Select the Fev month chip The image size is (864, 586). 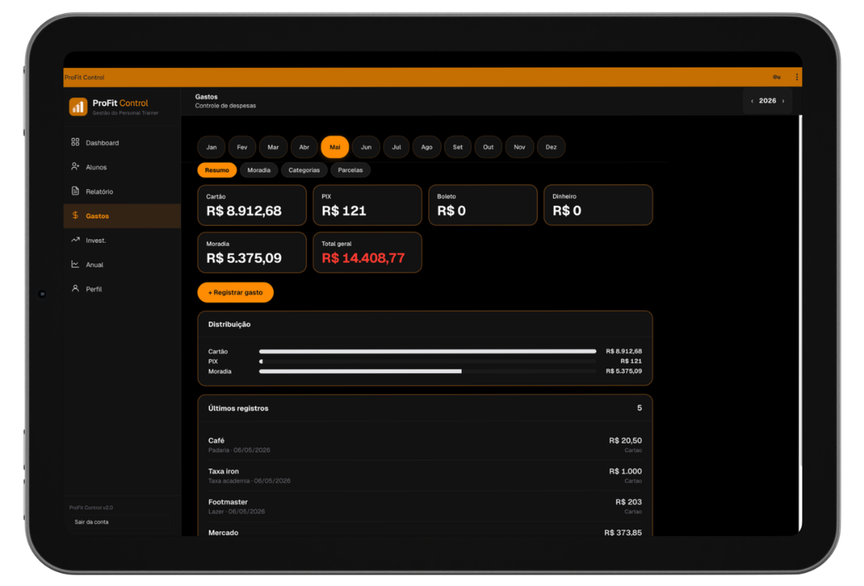coord(242,147)
